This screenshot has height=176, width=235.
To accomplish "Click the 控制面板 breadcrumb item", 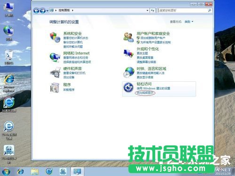I will coord(64,10).
